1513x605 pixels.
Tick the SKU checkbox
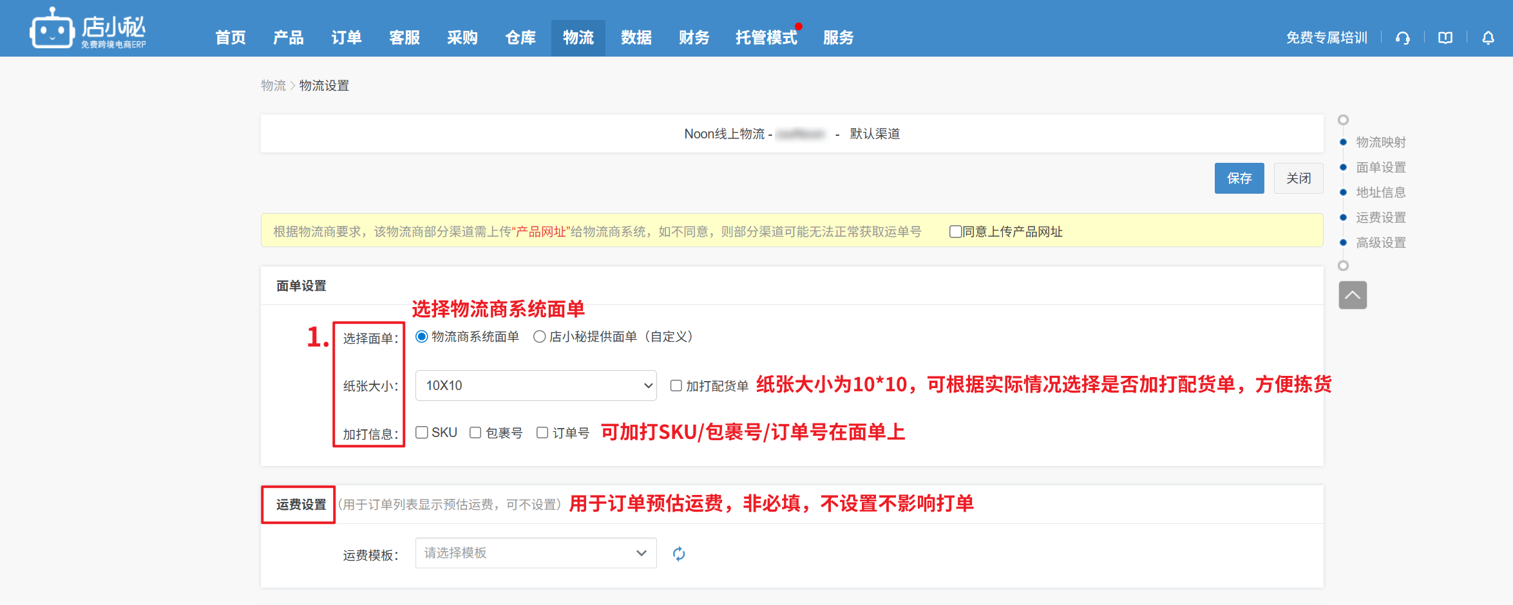point(422,433)
